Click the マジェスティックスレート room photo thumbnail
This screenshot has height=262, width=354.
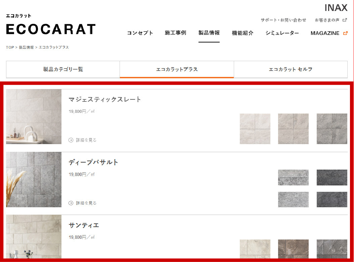pyautogui.click(x=34, y=117)
